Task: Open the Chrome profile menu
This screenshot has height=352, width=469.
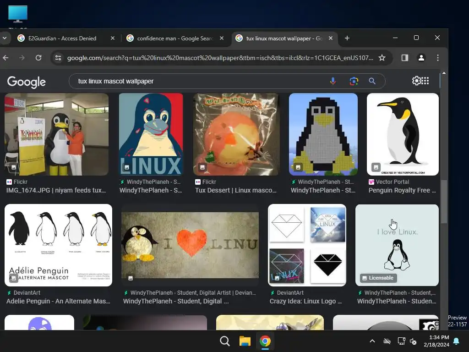Action: [x=421, y=58]
